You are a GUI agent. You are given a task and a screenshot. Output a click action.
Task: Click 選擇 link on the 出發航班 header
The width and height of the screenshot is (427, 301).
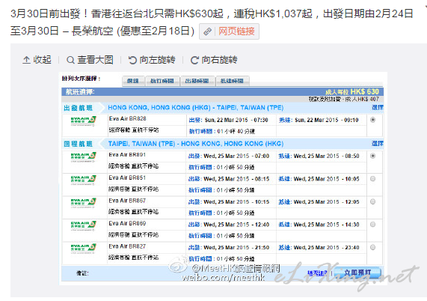(x=378, y=107)
